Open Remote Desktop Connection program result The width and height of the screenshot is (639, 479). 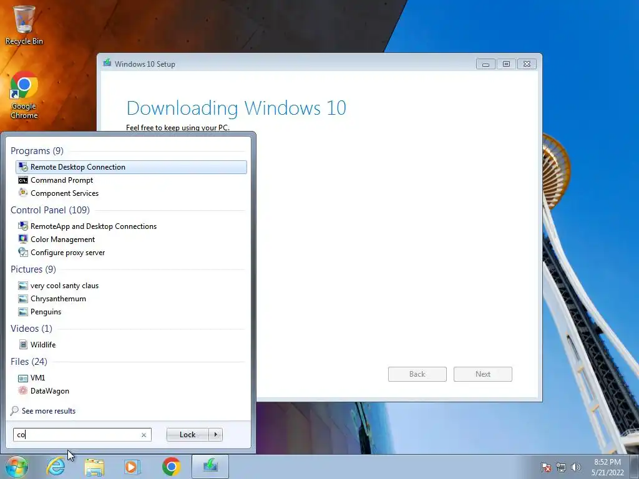click(x=131, y=167)
